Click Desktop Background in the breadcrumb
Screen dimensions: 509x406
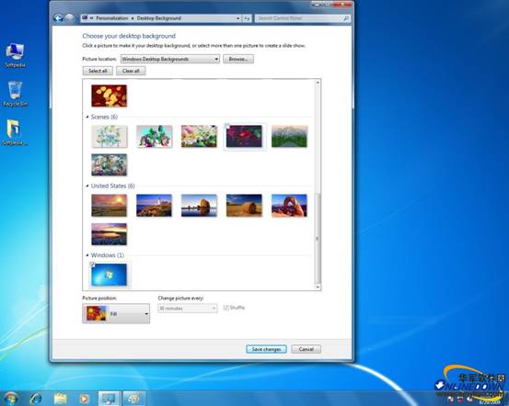[x=159, y=18]
